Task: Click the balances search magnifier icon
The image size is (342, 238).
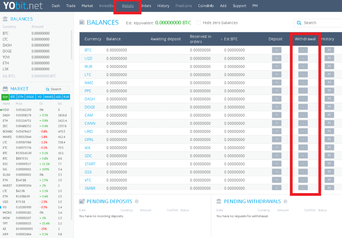Action: click(x=299, y=23)
